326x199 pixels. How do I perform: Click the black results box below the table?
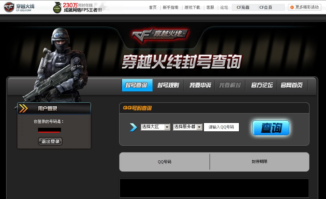pyautogui.click(x=214, y=188)
